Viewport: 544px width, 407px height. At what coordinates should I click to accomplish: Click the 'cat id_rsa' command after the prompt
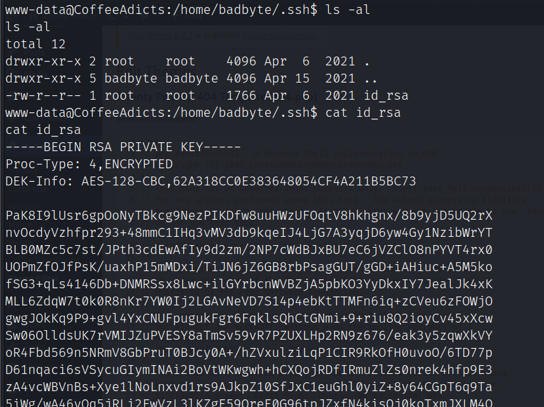click(362, 113)
